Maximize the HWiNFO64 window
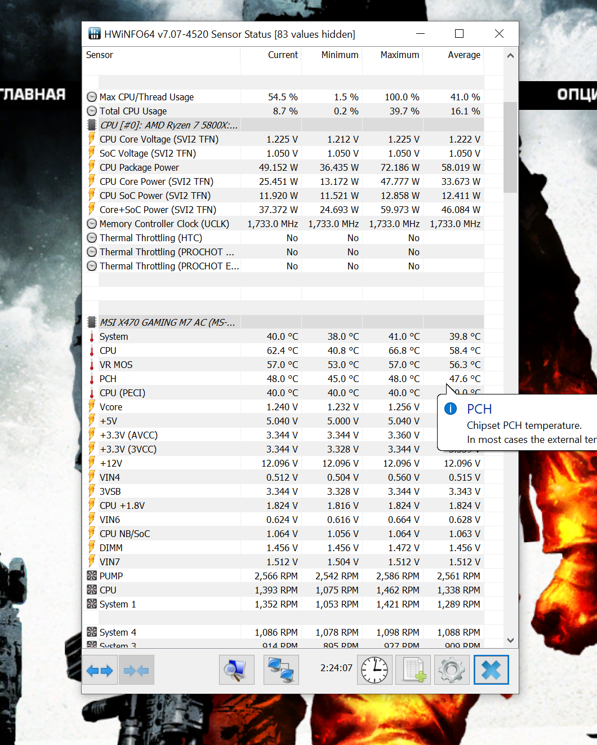597x745 pixels. pos(460,34)
